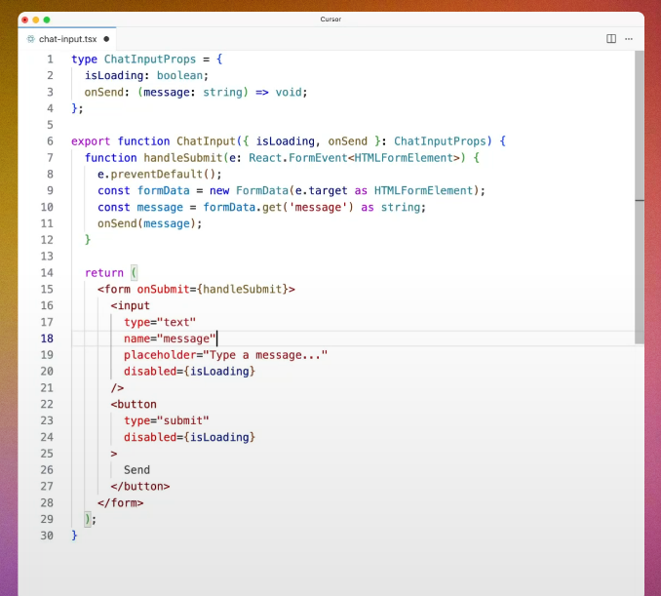The width and height of the screenshot is (661, 596).
Task: Open the split editor layout icon
Action: pos(611,39)
